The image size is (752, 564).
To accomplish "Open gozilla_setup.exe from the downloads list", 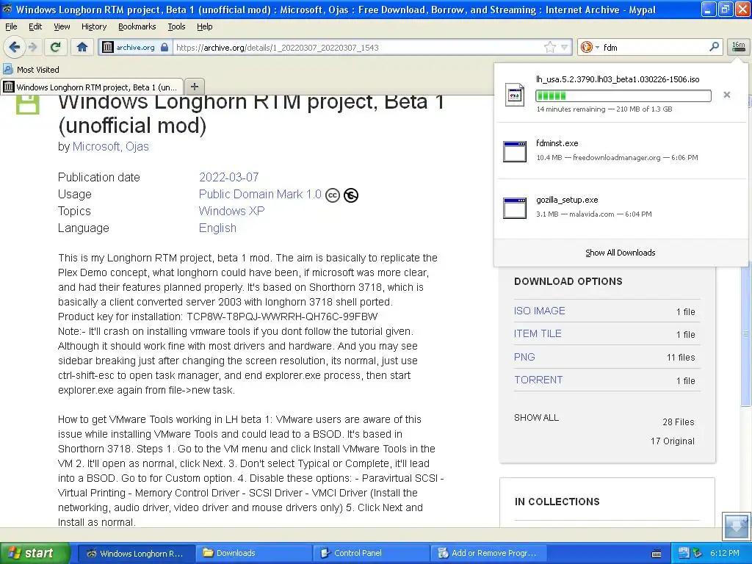I will [621, 206].
